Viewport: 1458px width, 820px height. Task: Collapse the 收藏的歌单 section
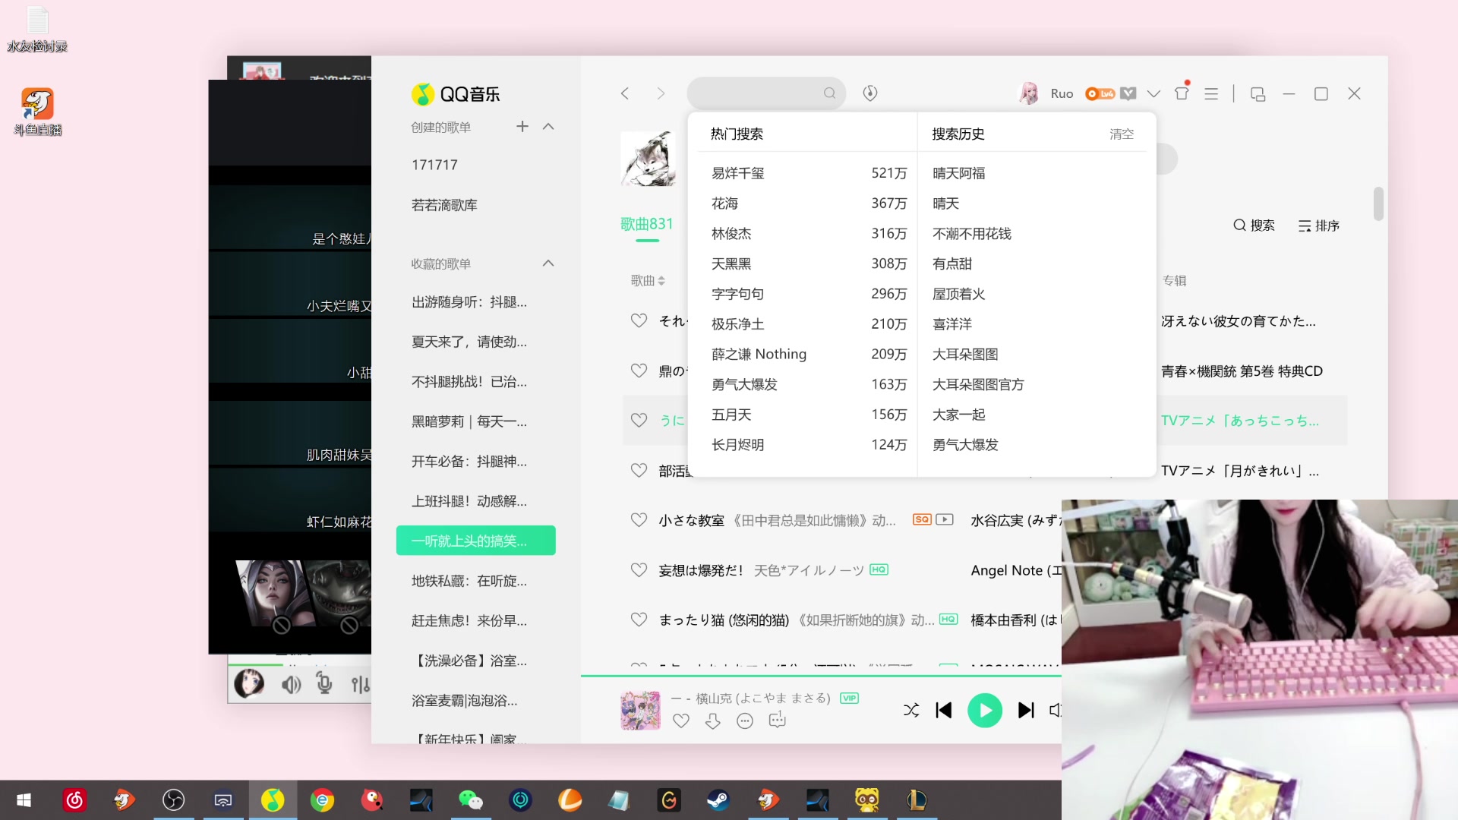[x=548, y=263]
